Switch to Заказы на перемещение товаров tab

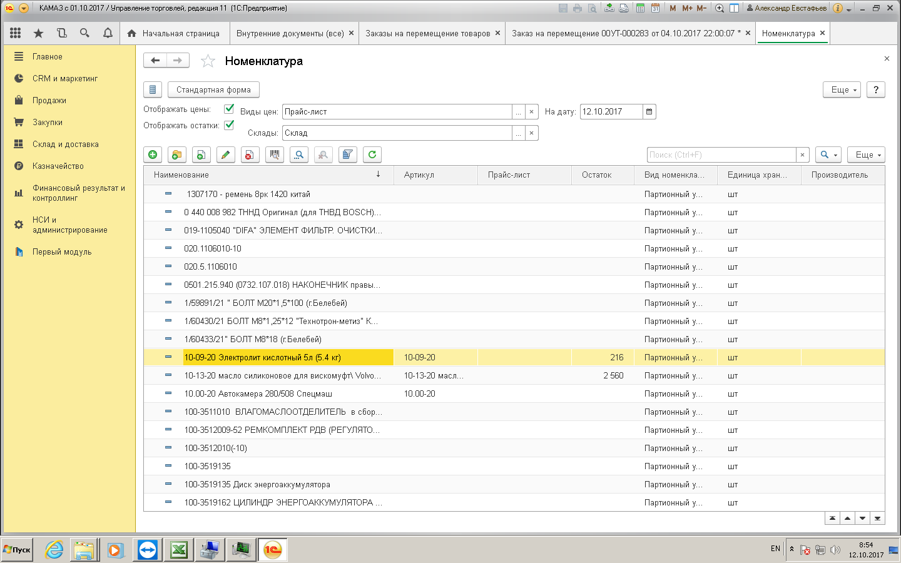432,33
